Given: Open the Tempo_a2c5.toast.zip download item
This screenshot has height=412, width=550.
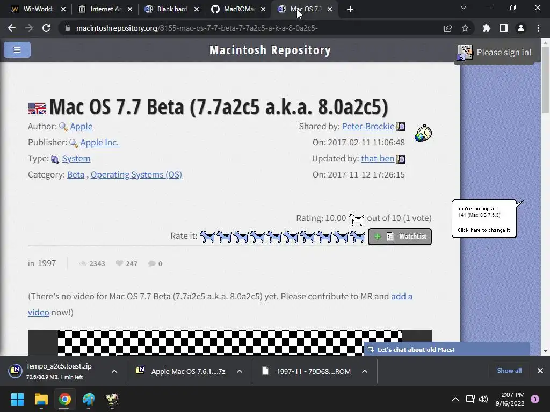Looking at the screenshot, I should [x=59, y=371].
